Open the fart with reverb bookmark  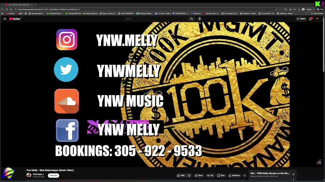(x=211, y=13)
